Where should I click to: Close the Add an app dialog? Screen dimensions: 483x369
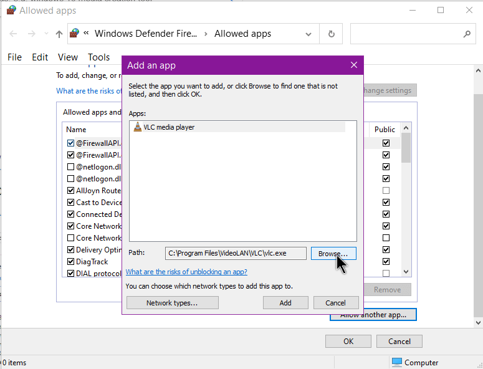click(x=354, y=65)
